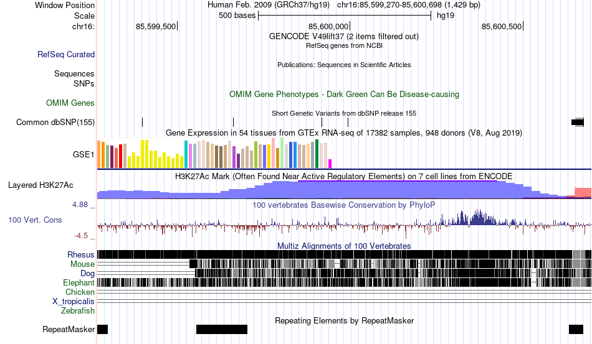Image resolution: width=592 pixels, height=344 pixels.
Task: Select the Rhesus alignment row label
Action: pyautogui.click(x=81, y=254)
